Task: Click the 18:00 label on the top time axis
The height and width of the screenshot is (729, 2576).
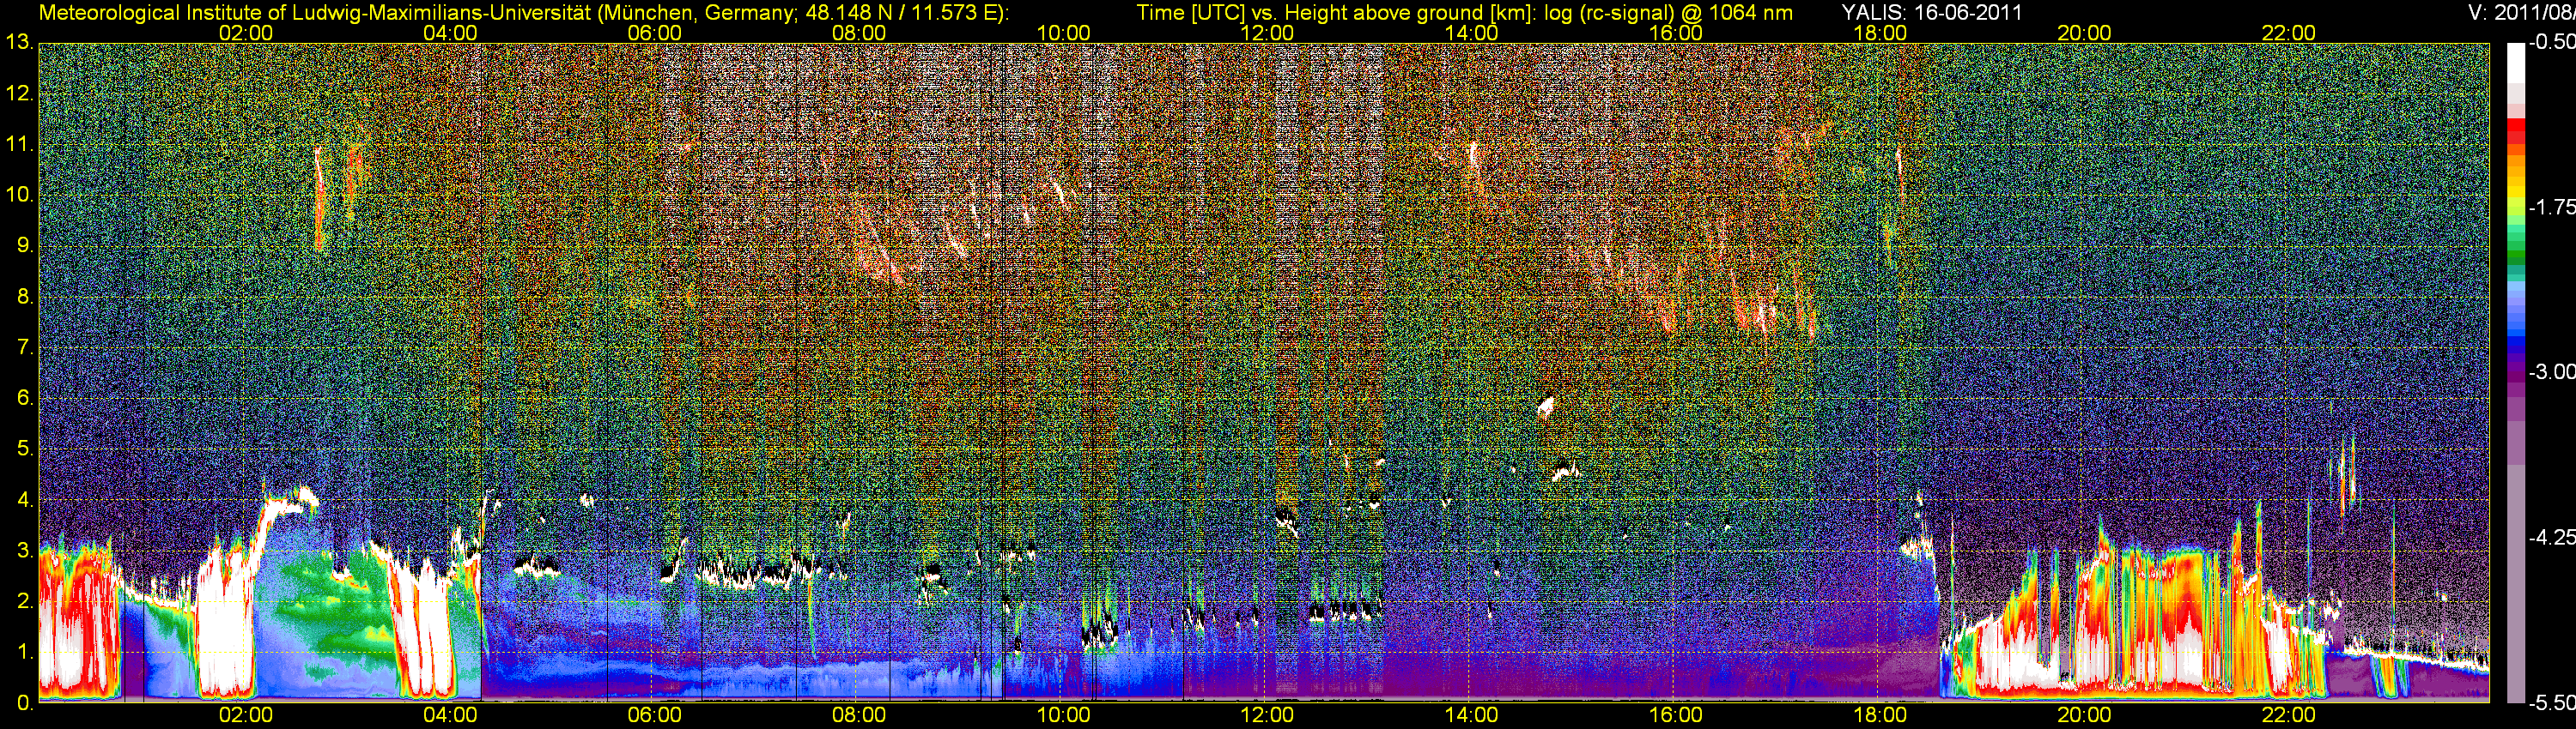Action: click(1880, 33)
